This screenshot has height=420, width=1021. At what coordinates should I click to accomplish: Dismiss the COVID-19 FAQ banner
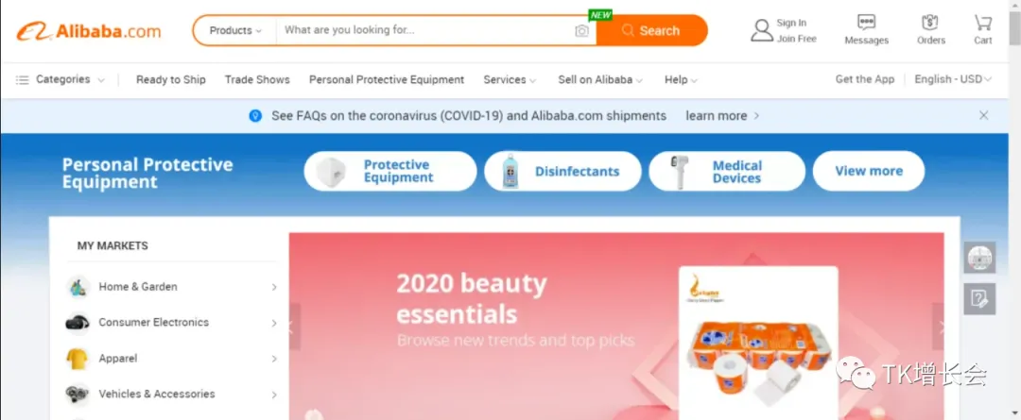983,115
